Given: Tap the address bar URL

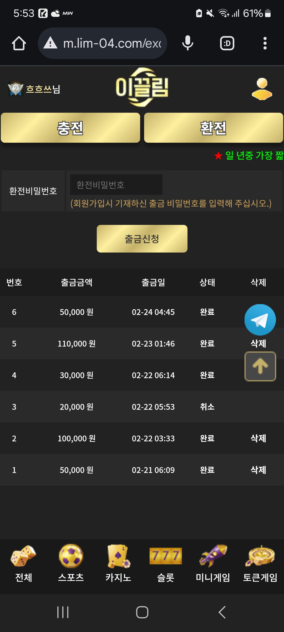Looking at the screenshot, I should [112, 43].
